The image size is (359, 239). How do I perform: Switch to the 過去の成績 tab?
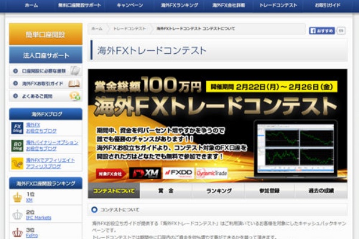tap(321, 191)
